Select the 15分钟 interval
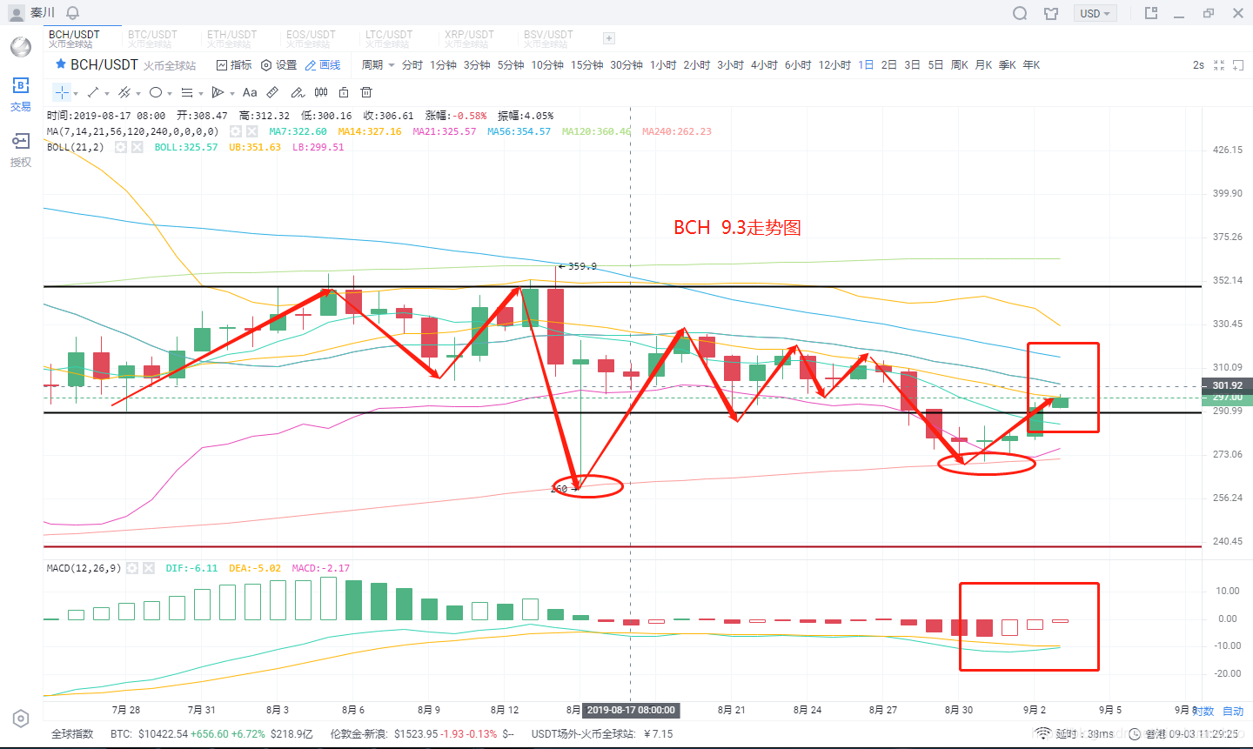 tap(586, 65)
